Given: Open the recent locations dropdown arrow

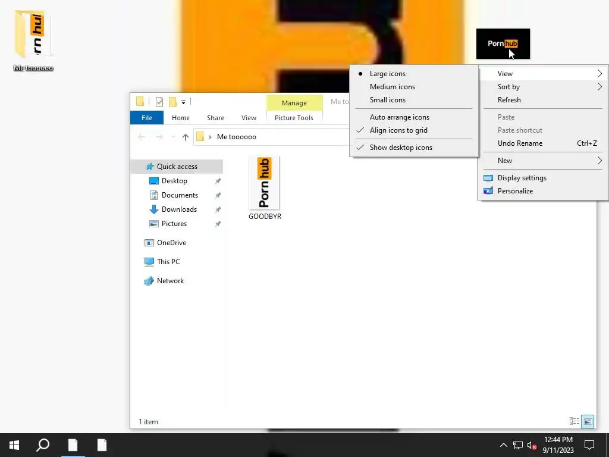Looking at the screenshot, I should (173, 137).
